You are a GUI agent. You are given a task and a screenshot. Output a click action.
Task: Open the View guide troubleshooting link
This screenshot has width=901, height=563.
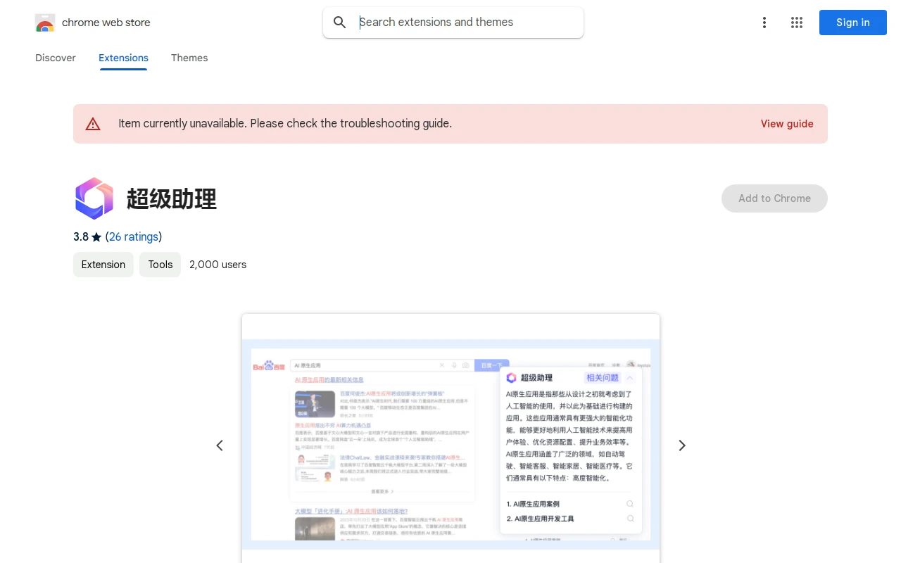[x=787, y=124]
